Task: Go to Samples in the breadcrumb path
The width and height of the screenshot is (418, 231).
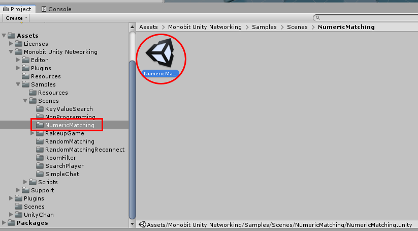Action: pos(264,27)
